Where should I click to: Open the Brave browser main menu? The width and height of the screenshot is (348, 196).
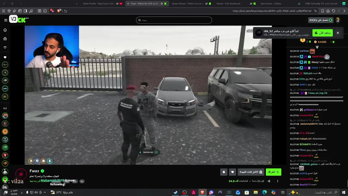4,11
